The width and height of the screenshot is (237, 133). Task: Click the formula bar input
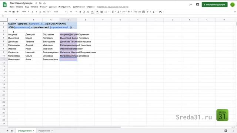click(x=121, y=16)
